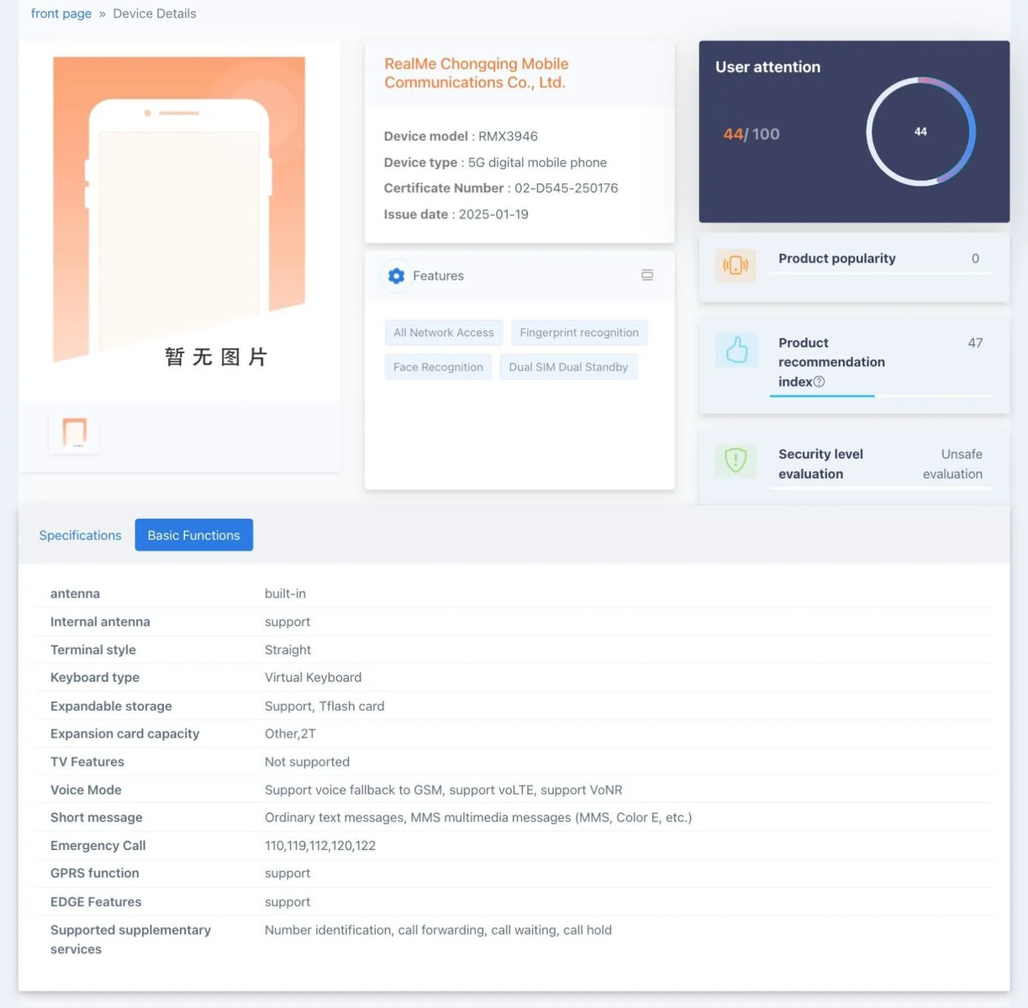Click the recommendation index value 47
1028x1008 pixels.
coord(975,343)
